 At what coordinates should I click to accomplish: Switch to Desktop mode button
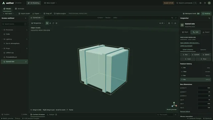point(206,13)
